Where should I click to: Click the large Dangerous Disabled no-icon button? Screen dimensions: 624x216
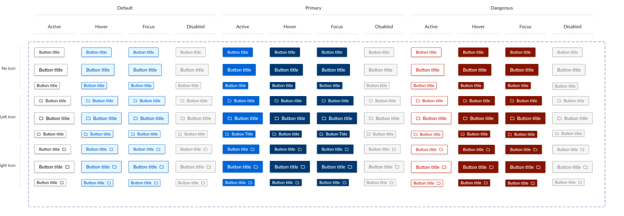[569, 70]
